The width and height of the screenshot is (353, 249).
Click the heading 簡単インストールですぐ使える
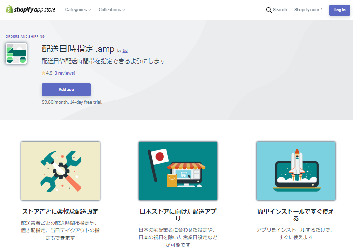click(296, 215)
